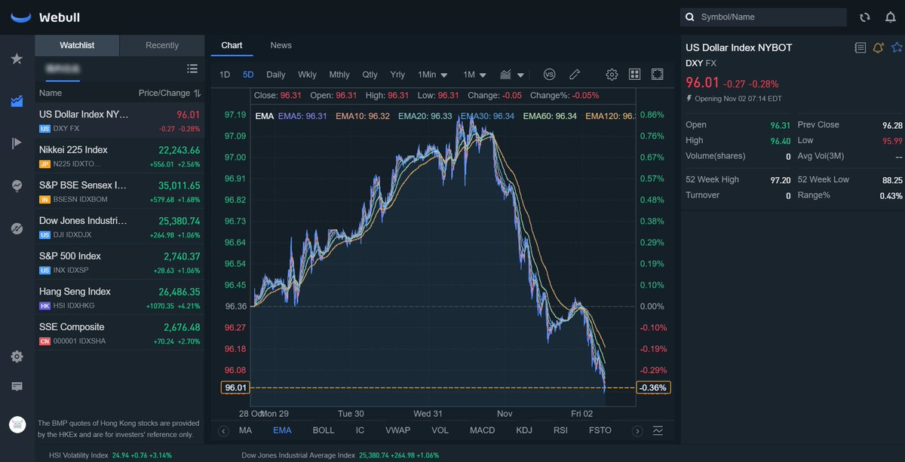This screenshot has height=462, width=905.
Task: Open the feedback message sidebar icon
Action: (x=17, y=387)
